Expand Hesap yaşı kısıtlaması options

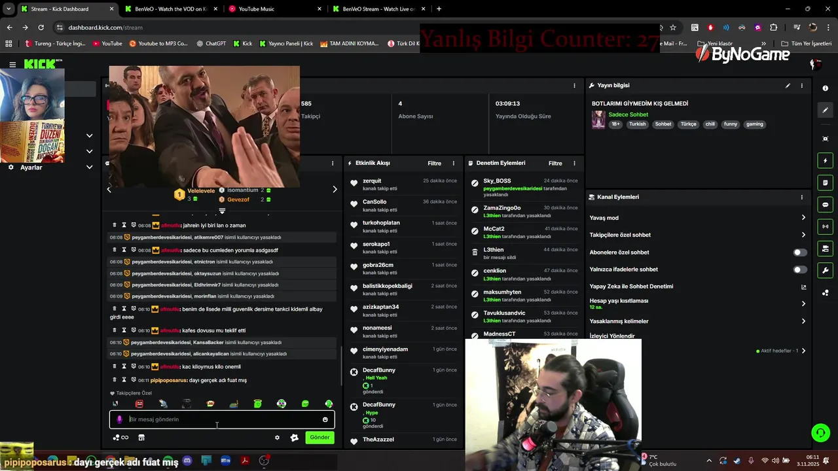click(803, 304)
